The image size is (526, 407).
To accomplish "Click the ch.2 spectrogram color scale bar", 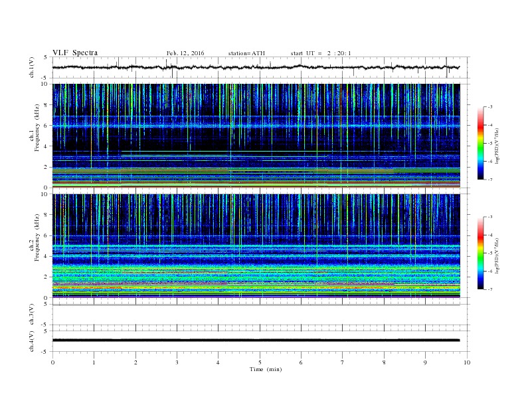I will (x=480, y=253).
